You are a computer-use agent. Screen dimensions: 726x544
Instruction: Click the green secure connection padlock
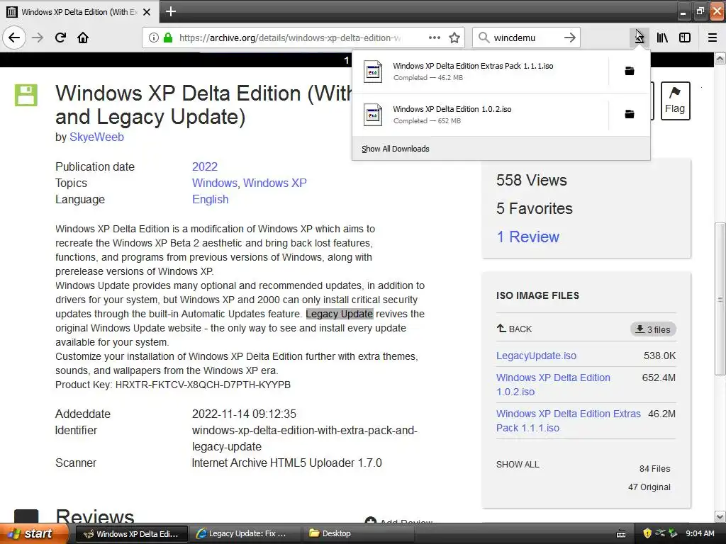click(x=168, y=38)
